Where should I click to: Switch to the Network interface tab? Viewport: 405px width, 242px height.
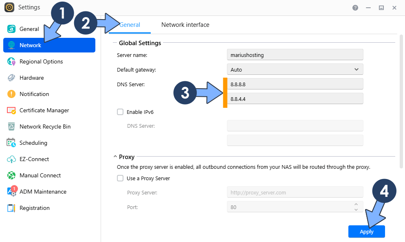(x=185, y=25)
